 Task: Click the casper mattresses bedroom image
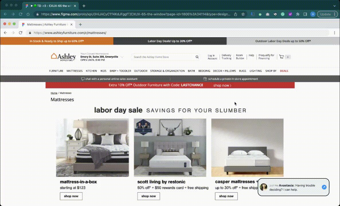click(247, 148)
